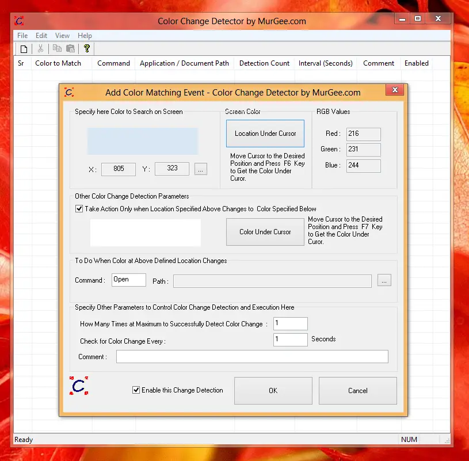
Task: Click the Copy icon on the toolbar
Action: click(x=56, y=48)
